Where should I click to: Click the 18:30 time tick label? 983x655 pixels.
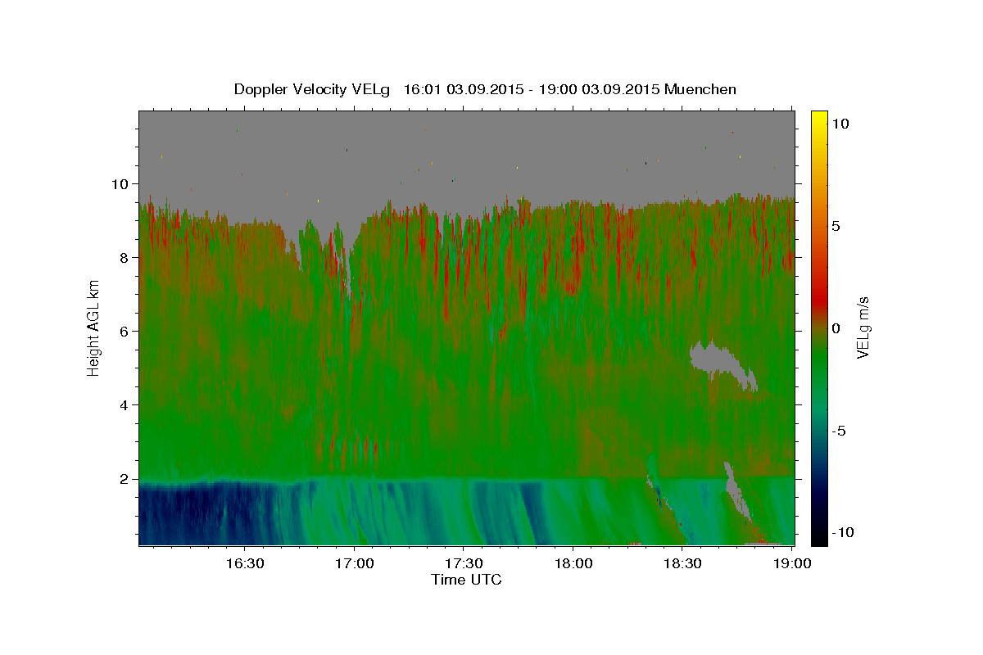[683, 564]
